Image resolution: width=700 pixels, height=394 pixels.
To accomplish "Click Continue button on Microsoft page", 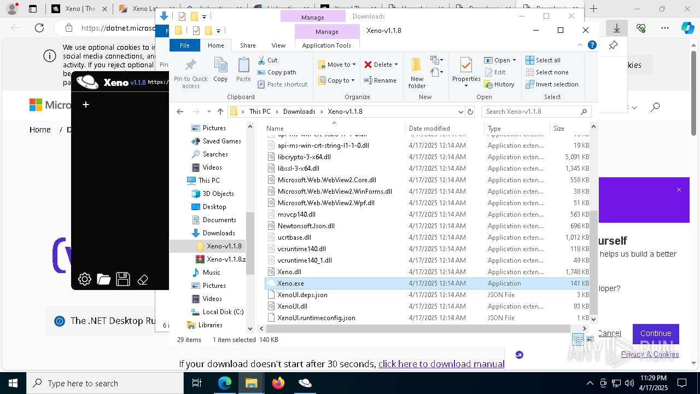I will (x=656, y=333).
